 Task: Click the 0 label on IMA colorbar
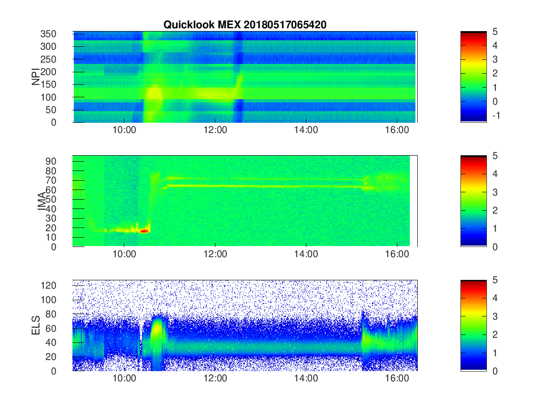[x=495, y=246]
